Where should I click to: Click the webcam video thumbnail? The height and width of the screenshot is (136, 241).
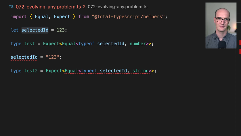click(221, 25)
